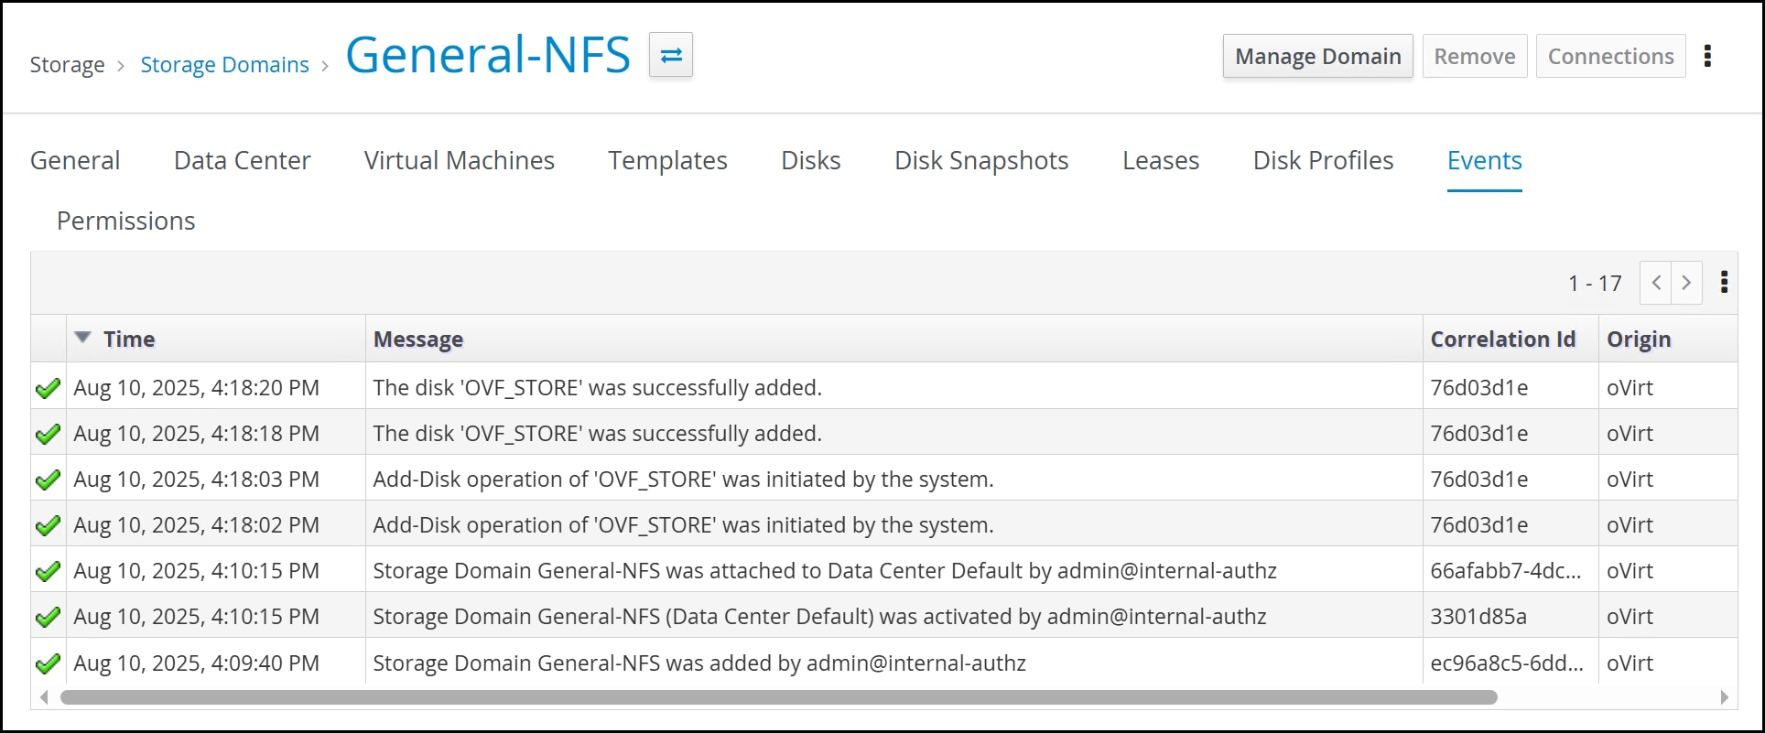Image resolution: width=1765 pixels, height=733 pixels.
Task: Click the Connections button
Action: click(1611, 57)
